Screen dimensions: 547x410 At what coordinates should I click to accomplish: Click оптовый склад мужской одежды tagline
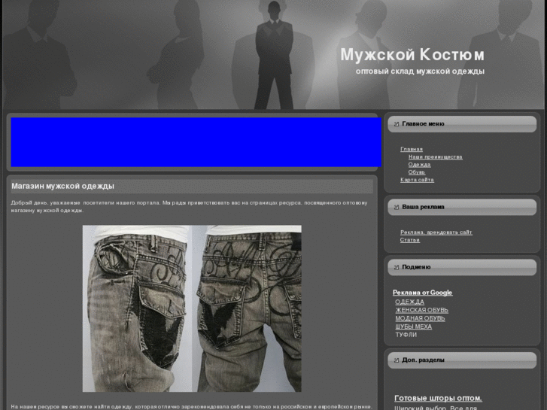[x=420, y=71]
